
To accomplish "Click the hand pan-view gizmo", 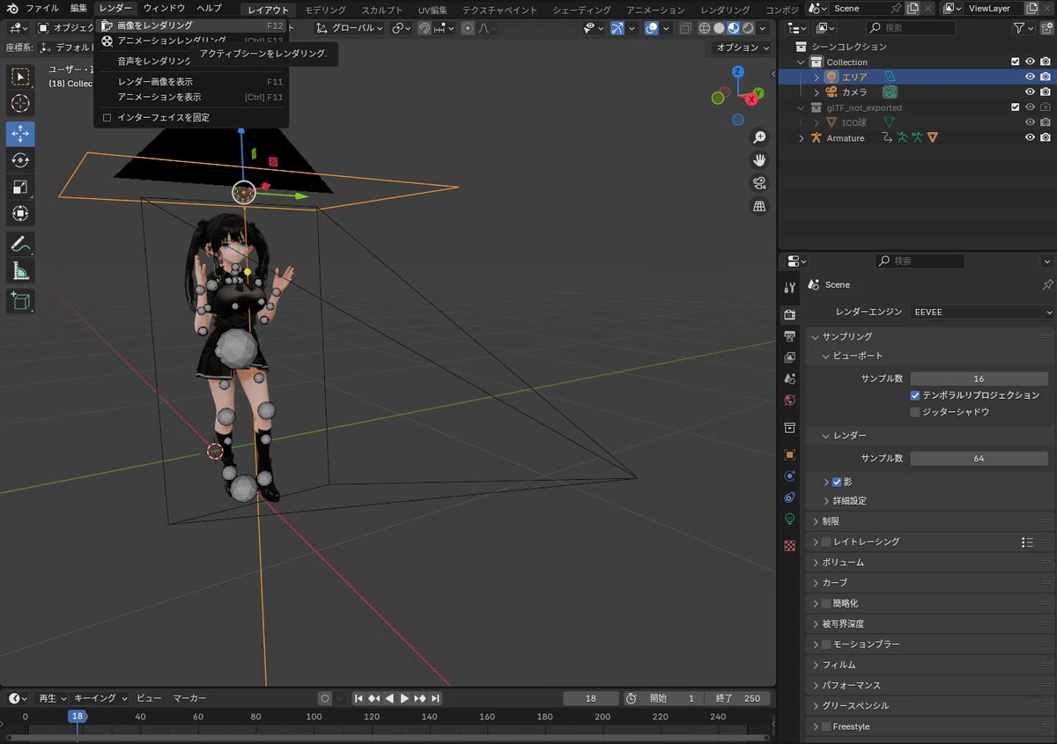I will pos(759,160).
